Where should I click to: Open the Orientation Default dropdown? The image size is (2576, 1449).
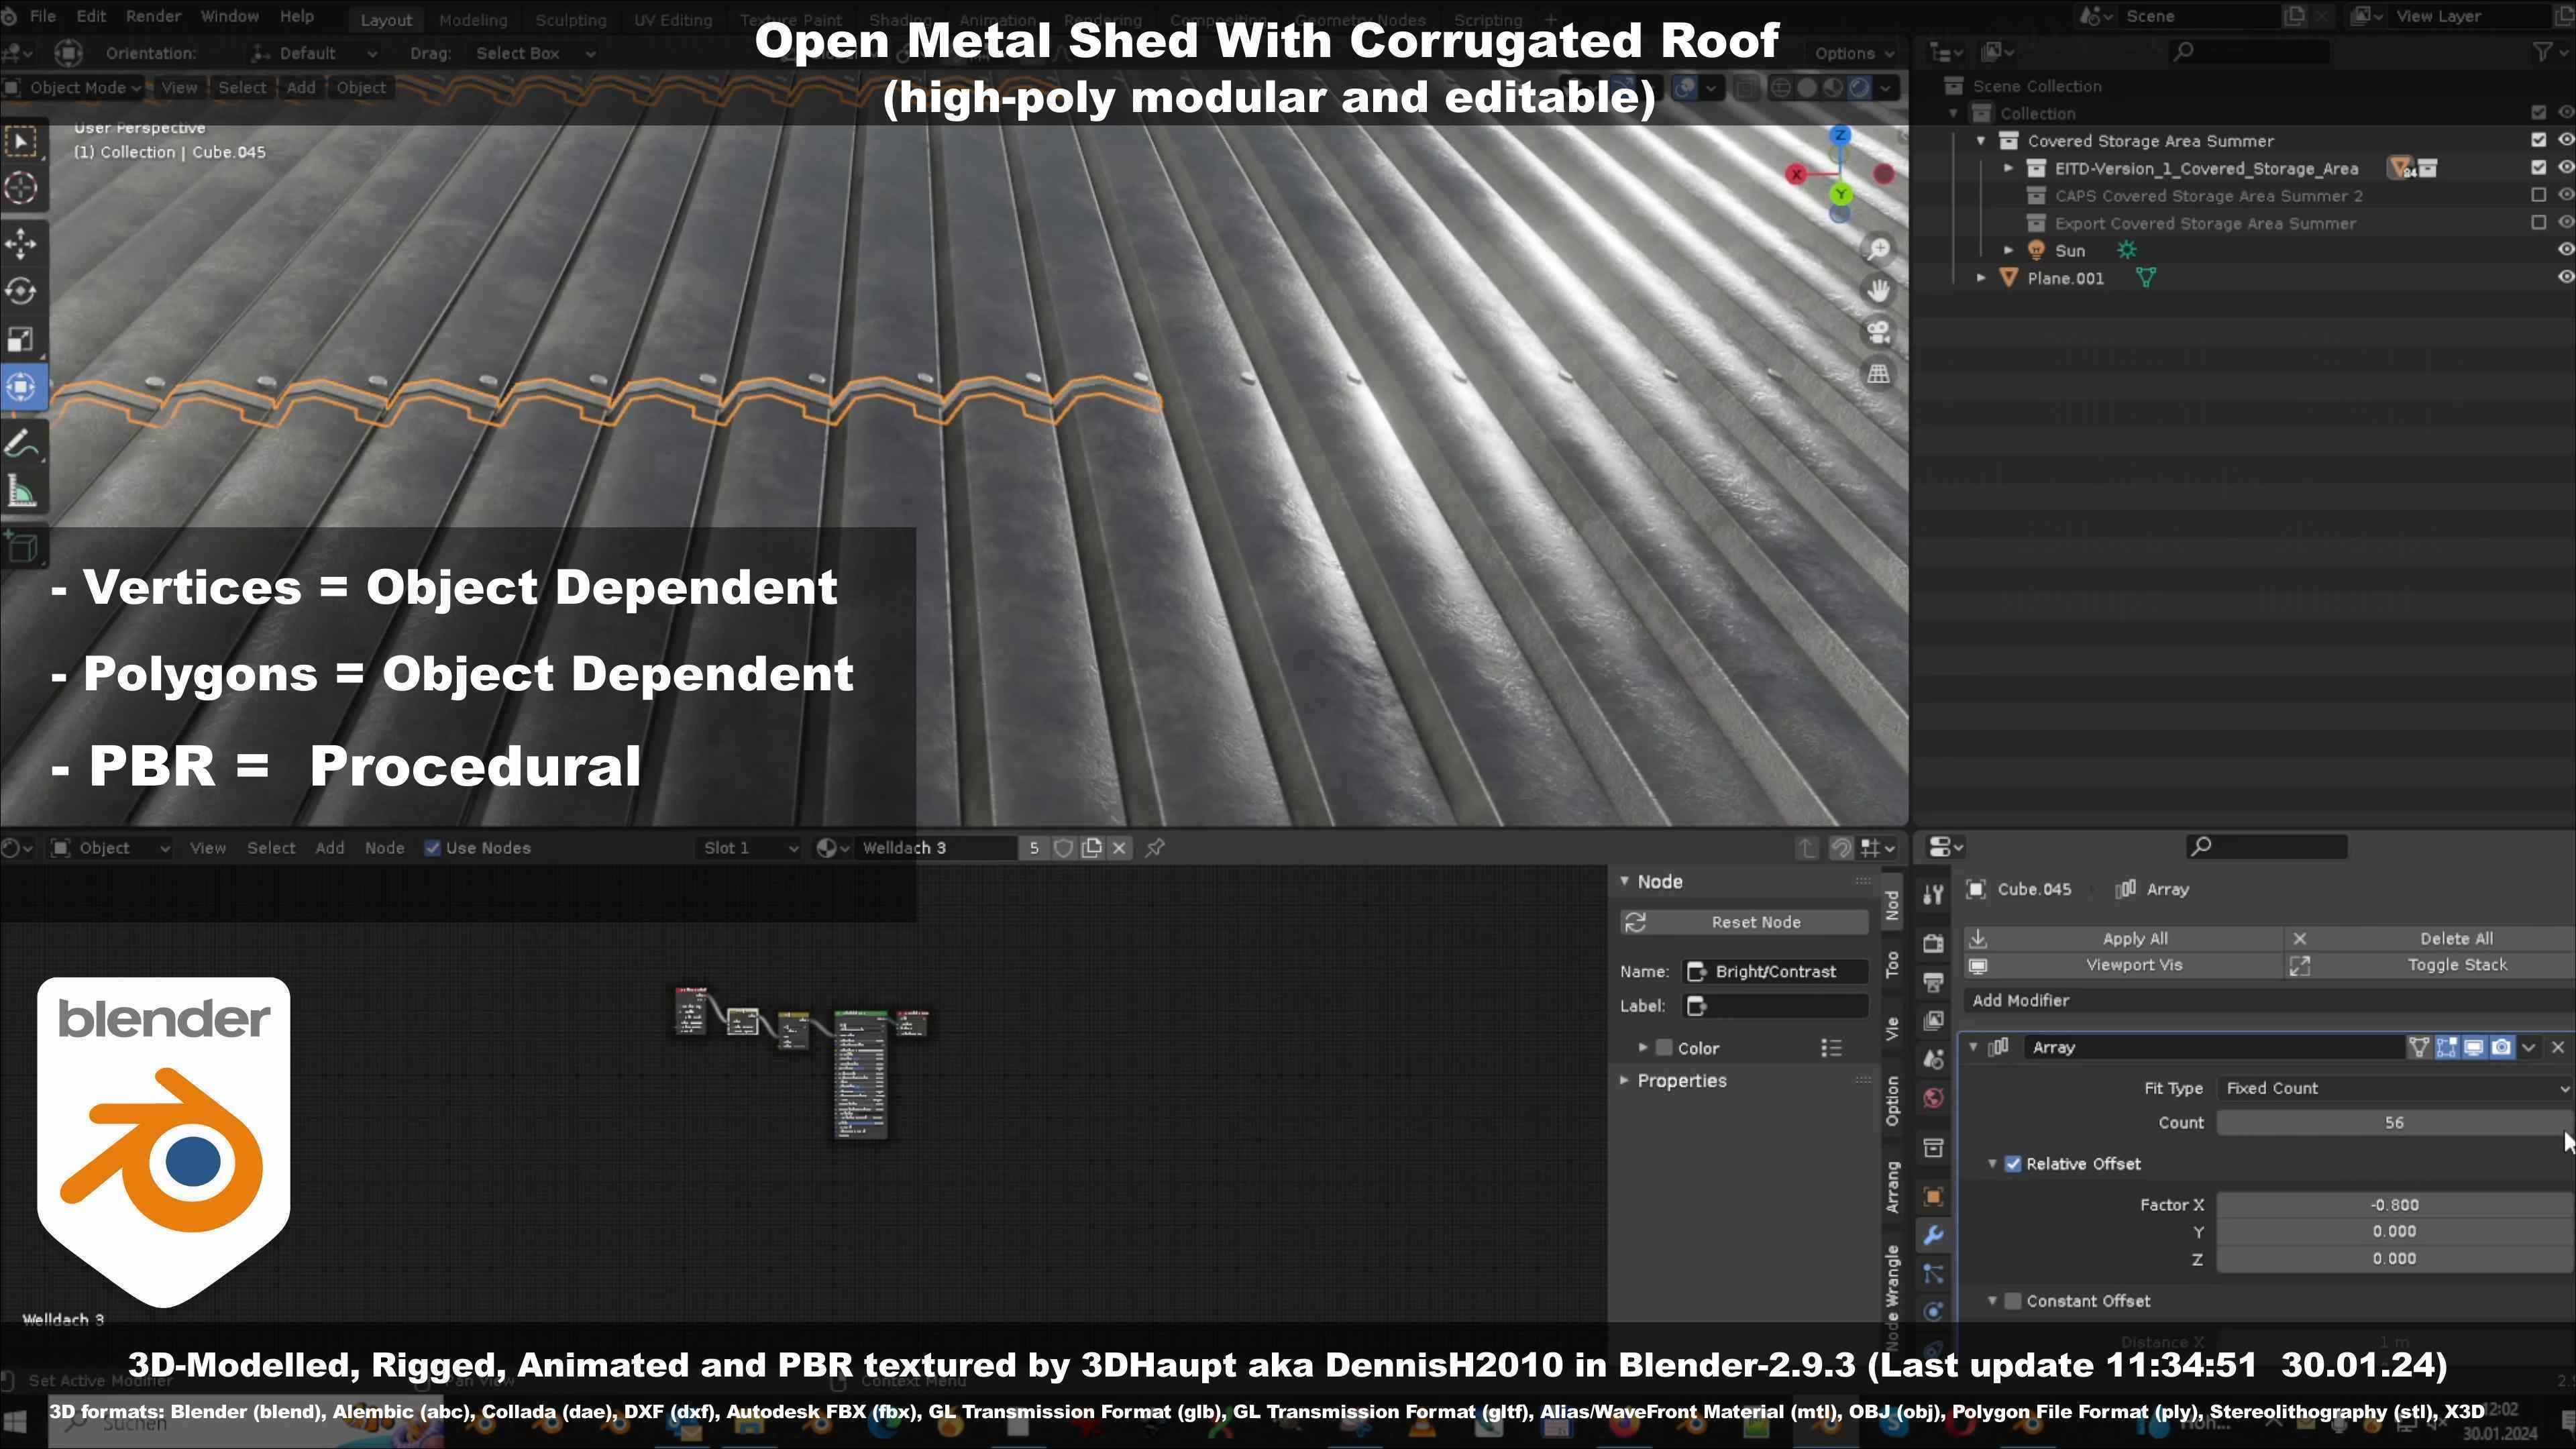tap(314, 53)
